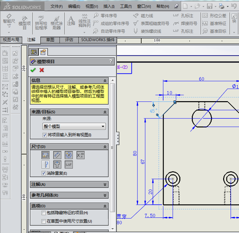Toggle Hole Wizard Profiles icon

point(46,164)
